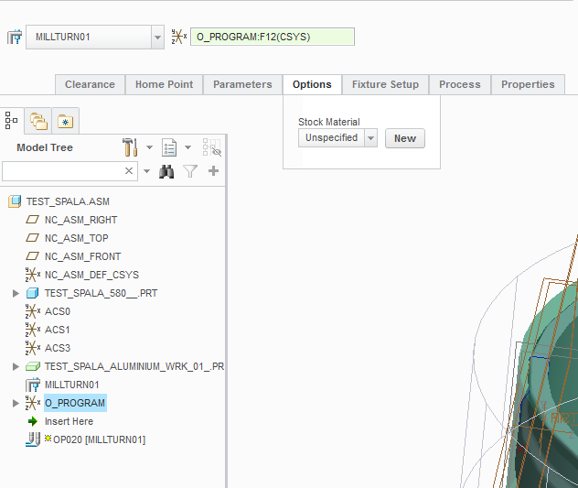
Task: Click the green workpiece block icon
Action: (33, 366)
